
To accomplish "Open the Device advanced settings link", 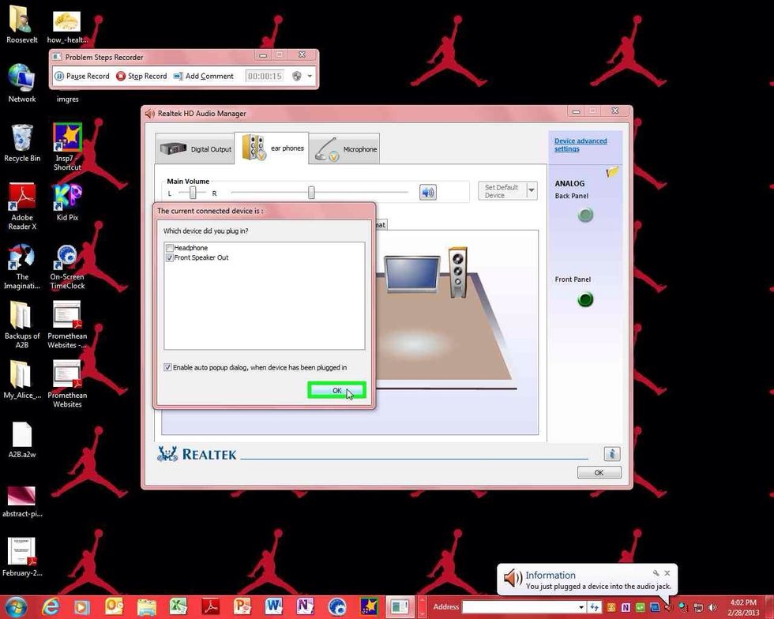I will coord(580,144).
